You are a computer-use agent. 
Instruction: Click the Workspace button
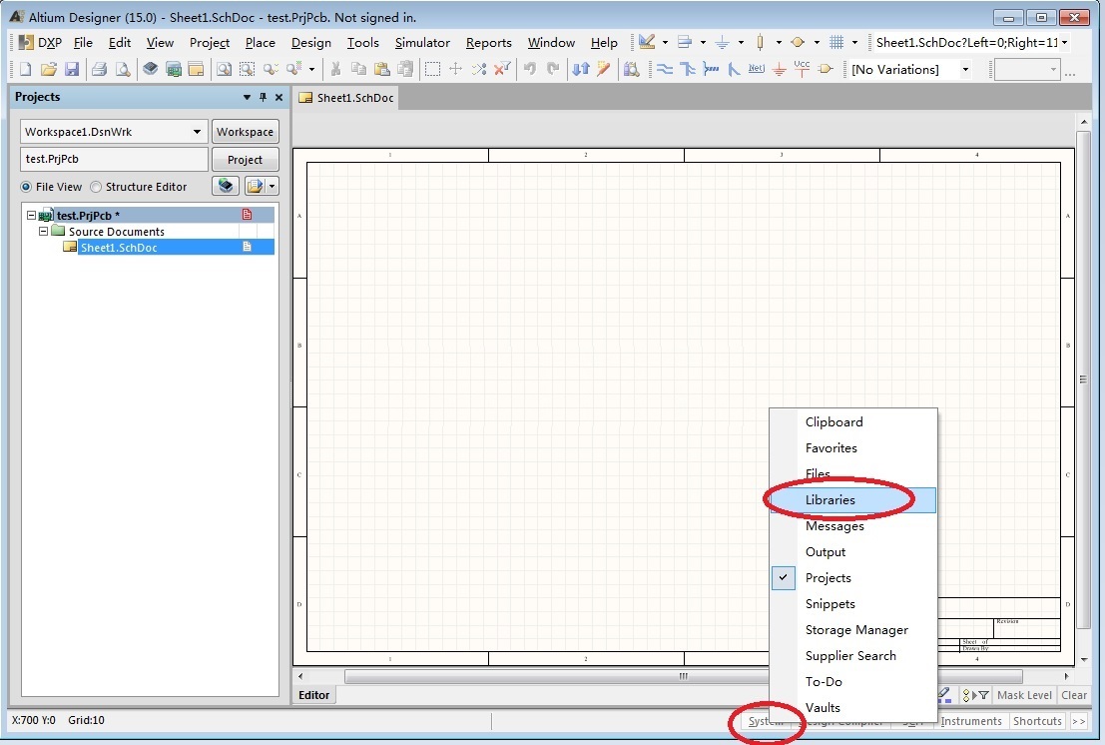click(x=245, y=132)
